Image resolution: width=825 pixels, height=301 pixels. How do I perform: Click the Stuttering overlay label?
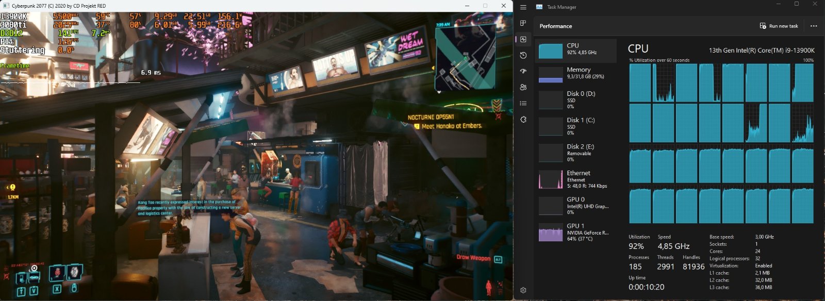pos(23,50)
